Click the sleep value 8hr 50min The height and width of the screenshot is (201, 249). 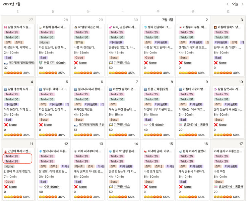pyautogui.click(x=221, y=115)
